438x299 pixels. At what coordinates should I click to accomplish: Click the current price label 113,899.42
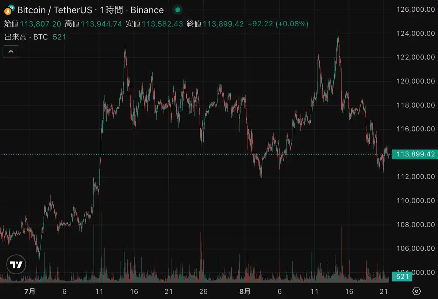(415, 154)
